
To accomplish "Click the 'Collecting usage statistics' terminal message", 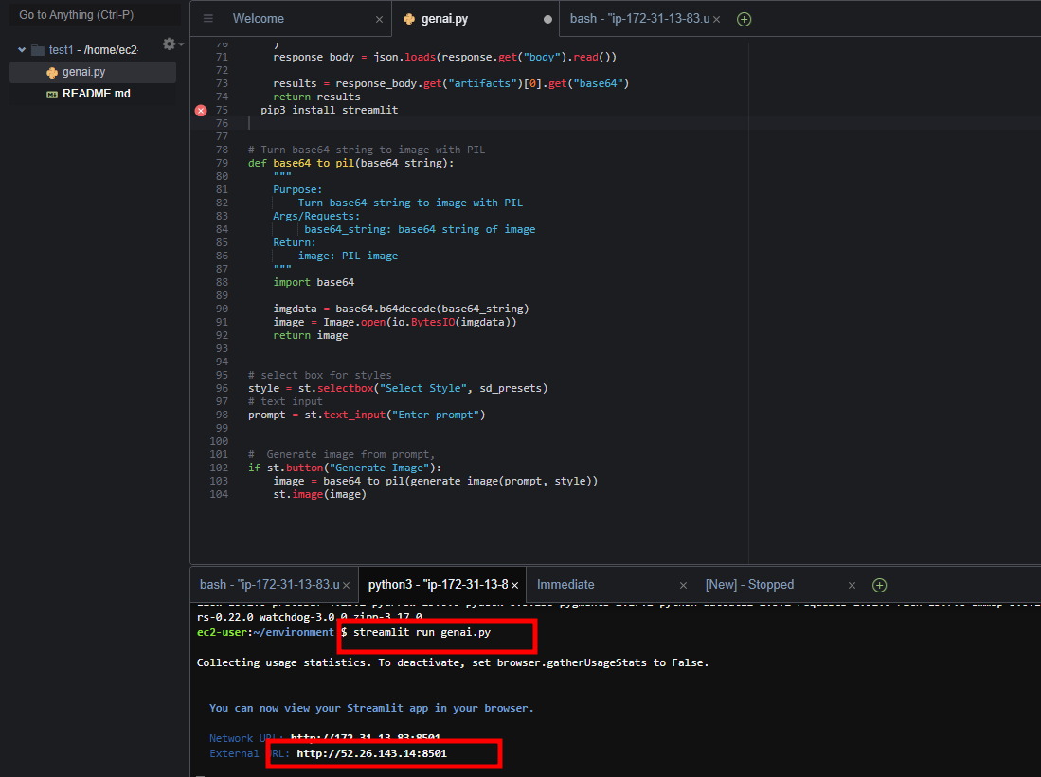I will [x=453, y=662].
